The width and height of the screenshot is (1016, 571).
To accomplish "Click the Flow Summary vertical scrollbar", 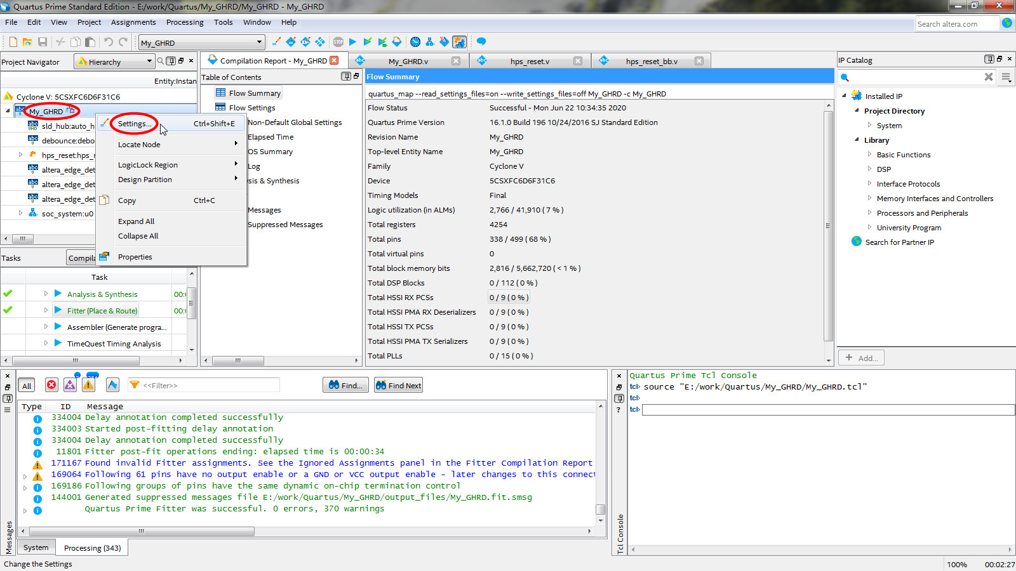I will click(828, 225).
